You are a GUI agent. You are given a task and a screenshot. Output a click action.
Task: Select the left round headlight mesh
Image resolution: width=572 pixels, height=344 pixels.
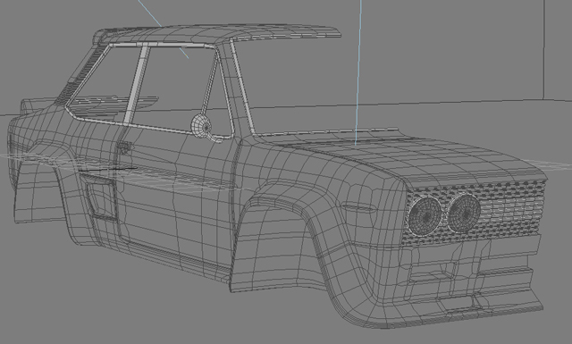pos(425,215)
